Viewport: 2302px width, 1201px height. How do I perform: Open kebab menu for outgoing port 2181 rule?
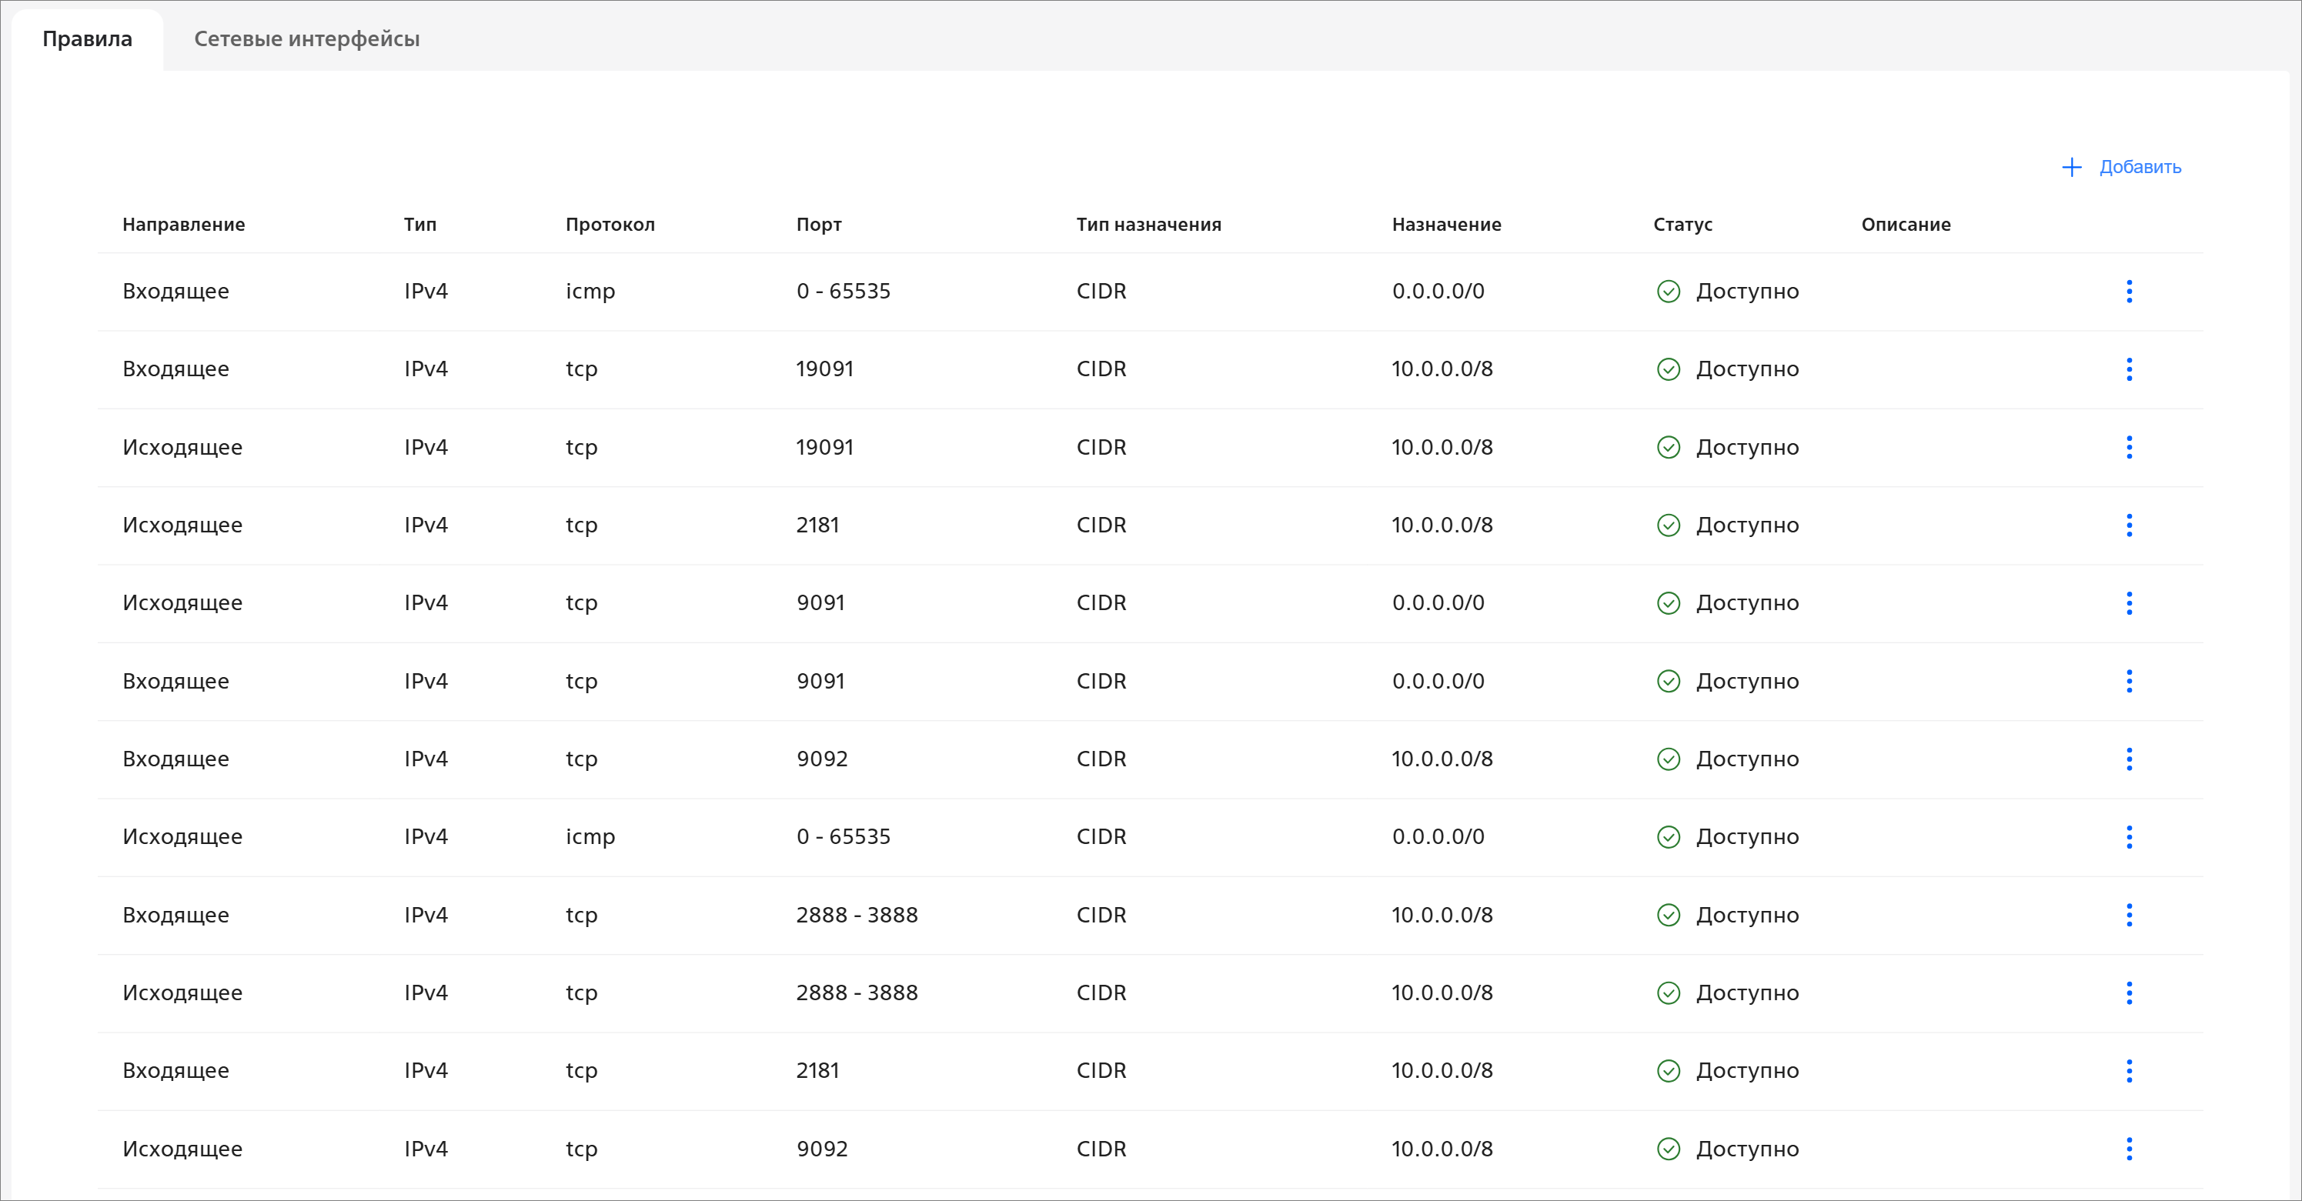(2129, 525)
